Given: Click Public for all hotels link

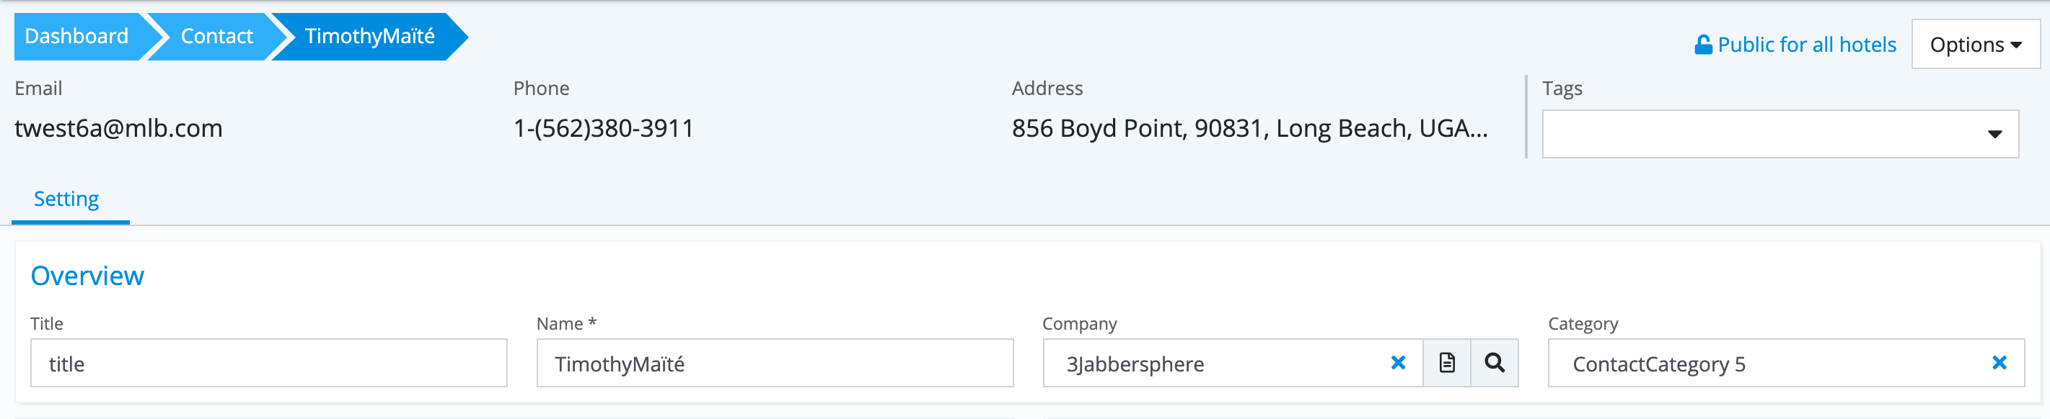Looking at the screenshot, I should pos(1806,45).
